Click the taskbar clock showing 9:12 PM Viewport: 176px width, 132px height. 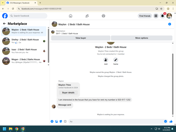[x=166, y=129]
